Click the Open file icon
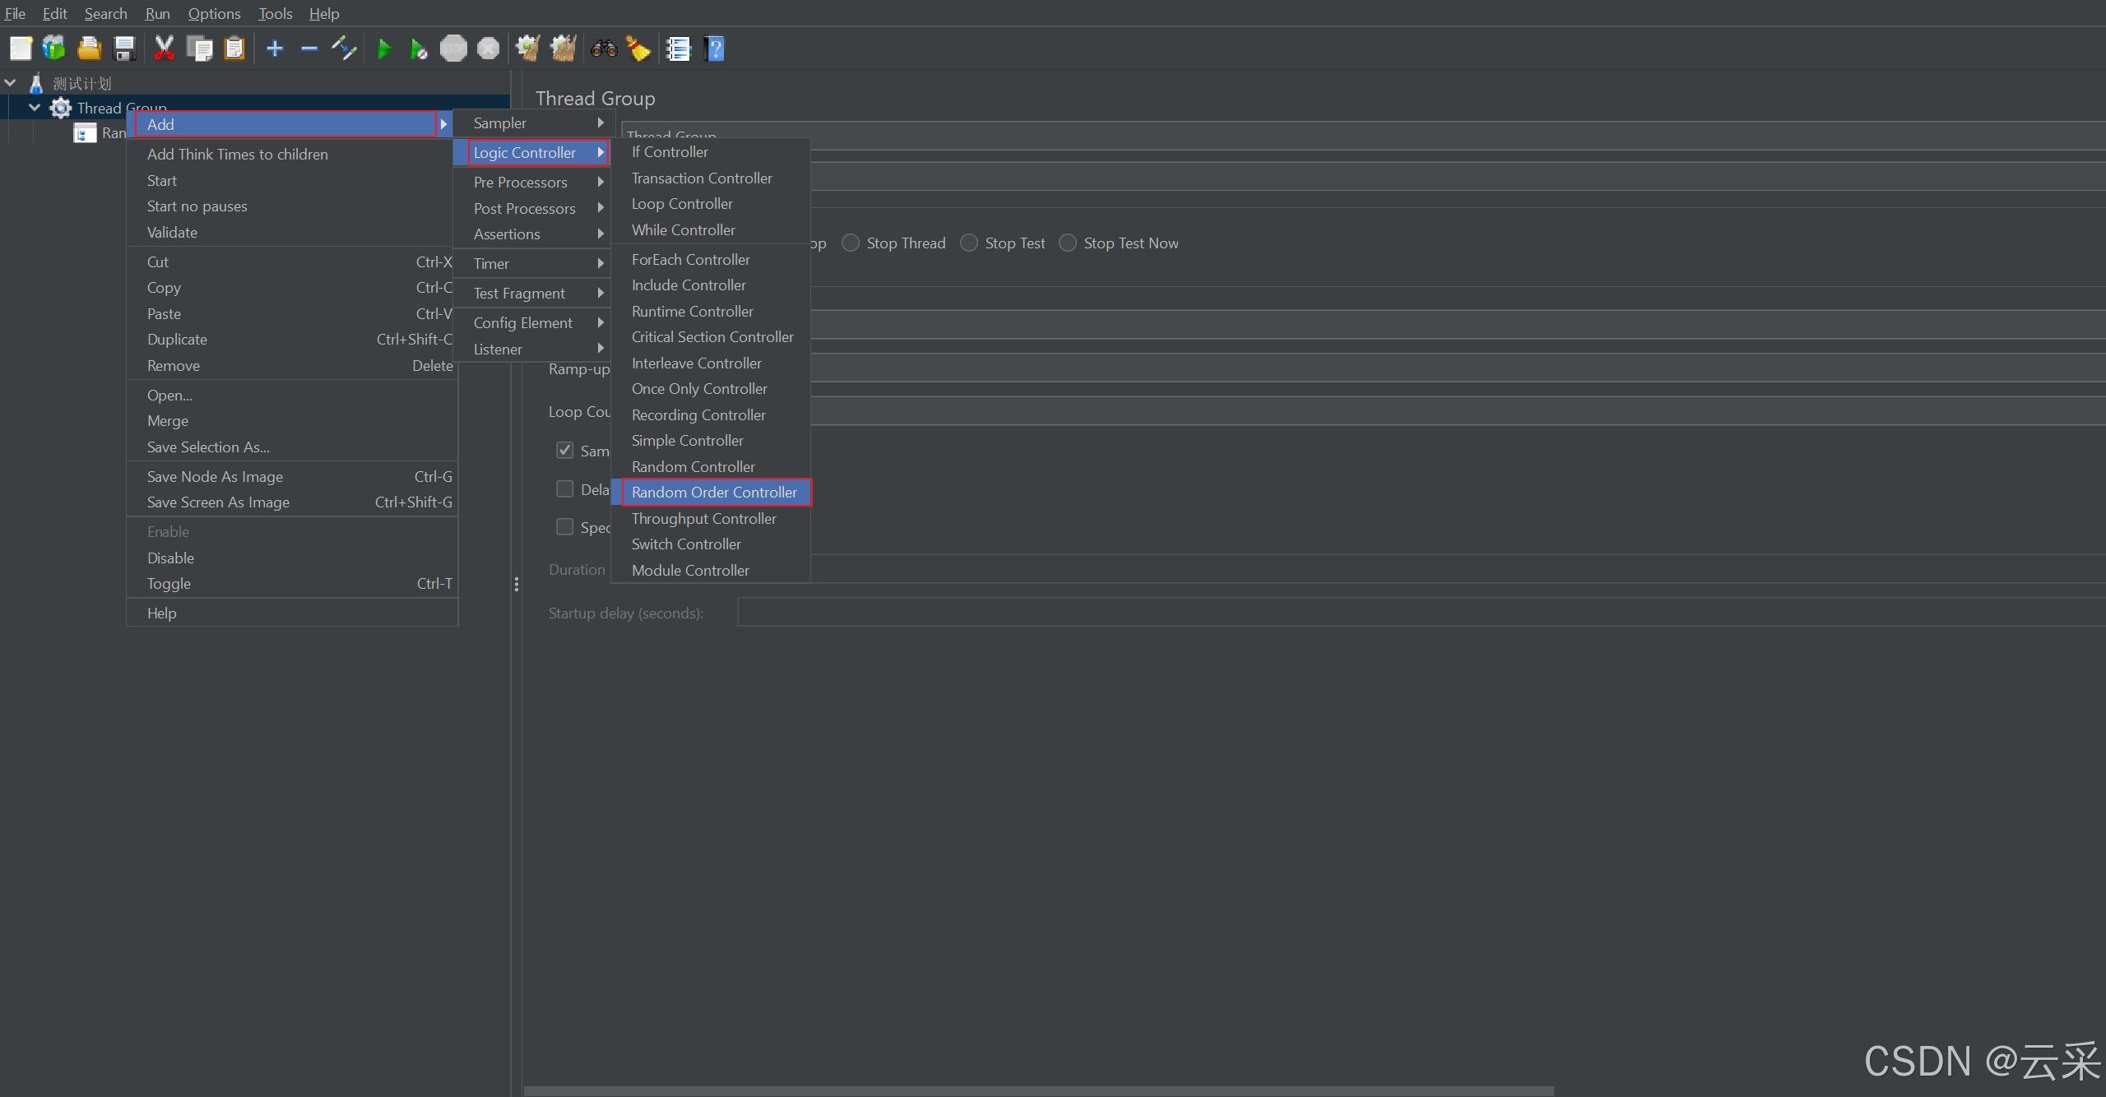This screenshot has width=2106, height=1097. coord(88,49)
